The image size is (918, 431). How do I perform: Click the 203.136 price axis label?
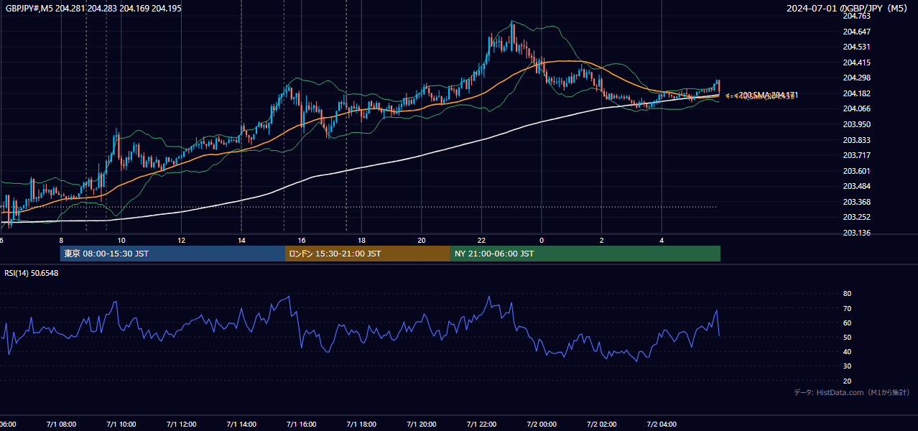coord(856,233)
